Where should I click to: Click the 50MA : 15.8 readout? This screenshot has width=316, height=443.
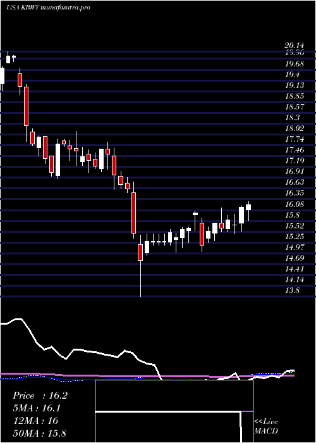coord(39,433)
